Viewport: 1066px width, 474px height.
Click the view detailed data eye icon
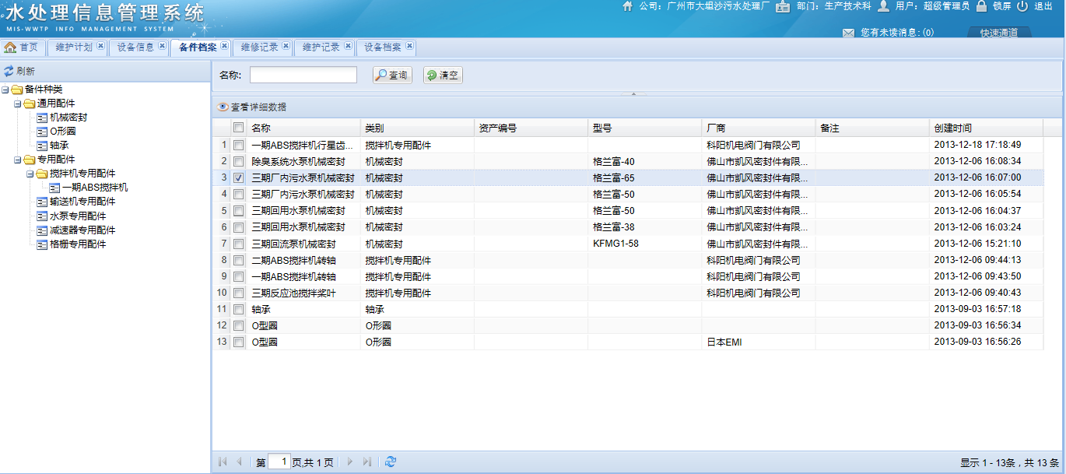(223, 107)
